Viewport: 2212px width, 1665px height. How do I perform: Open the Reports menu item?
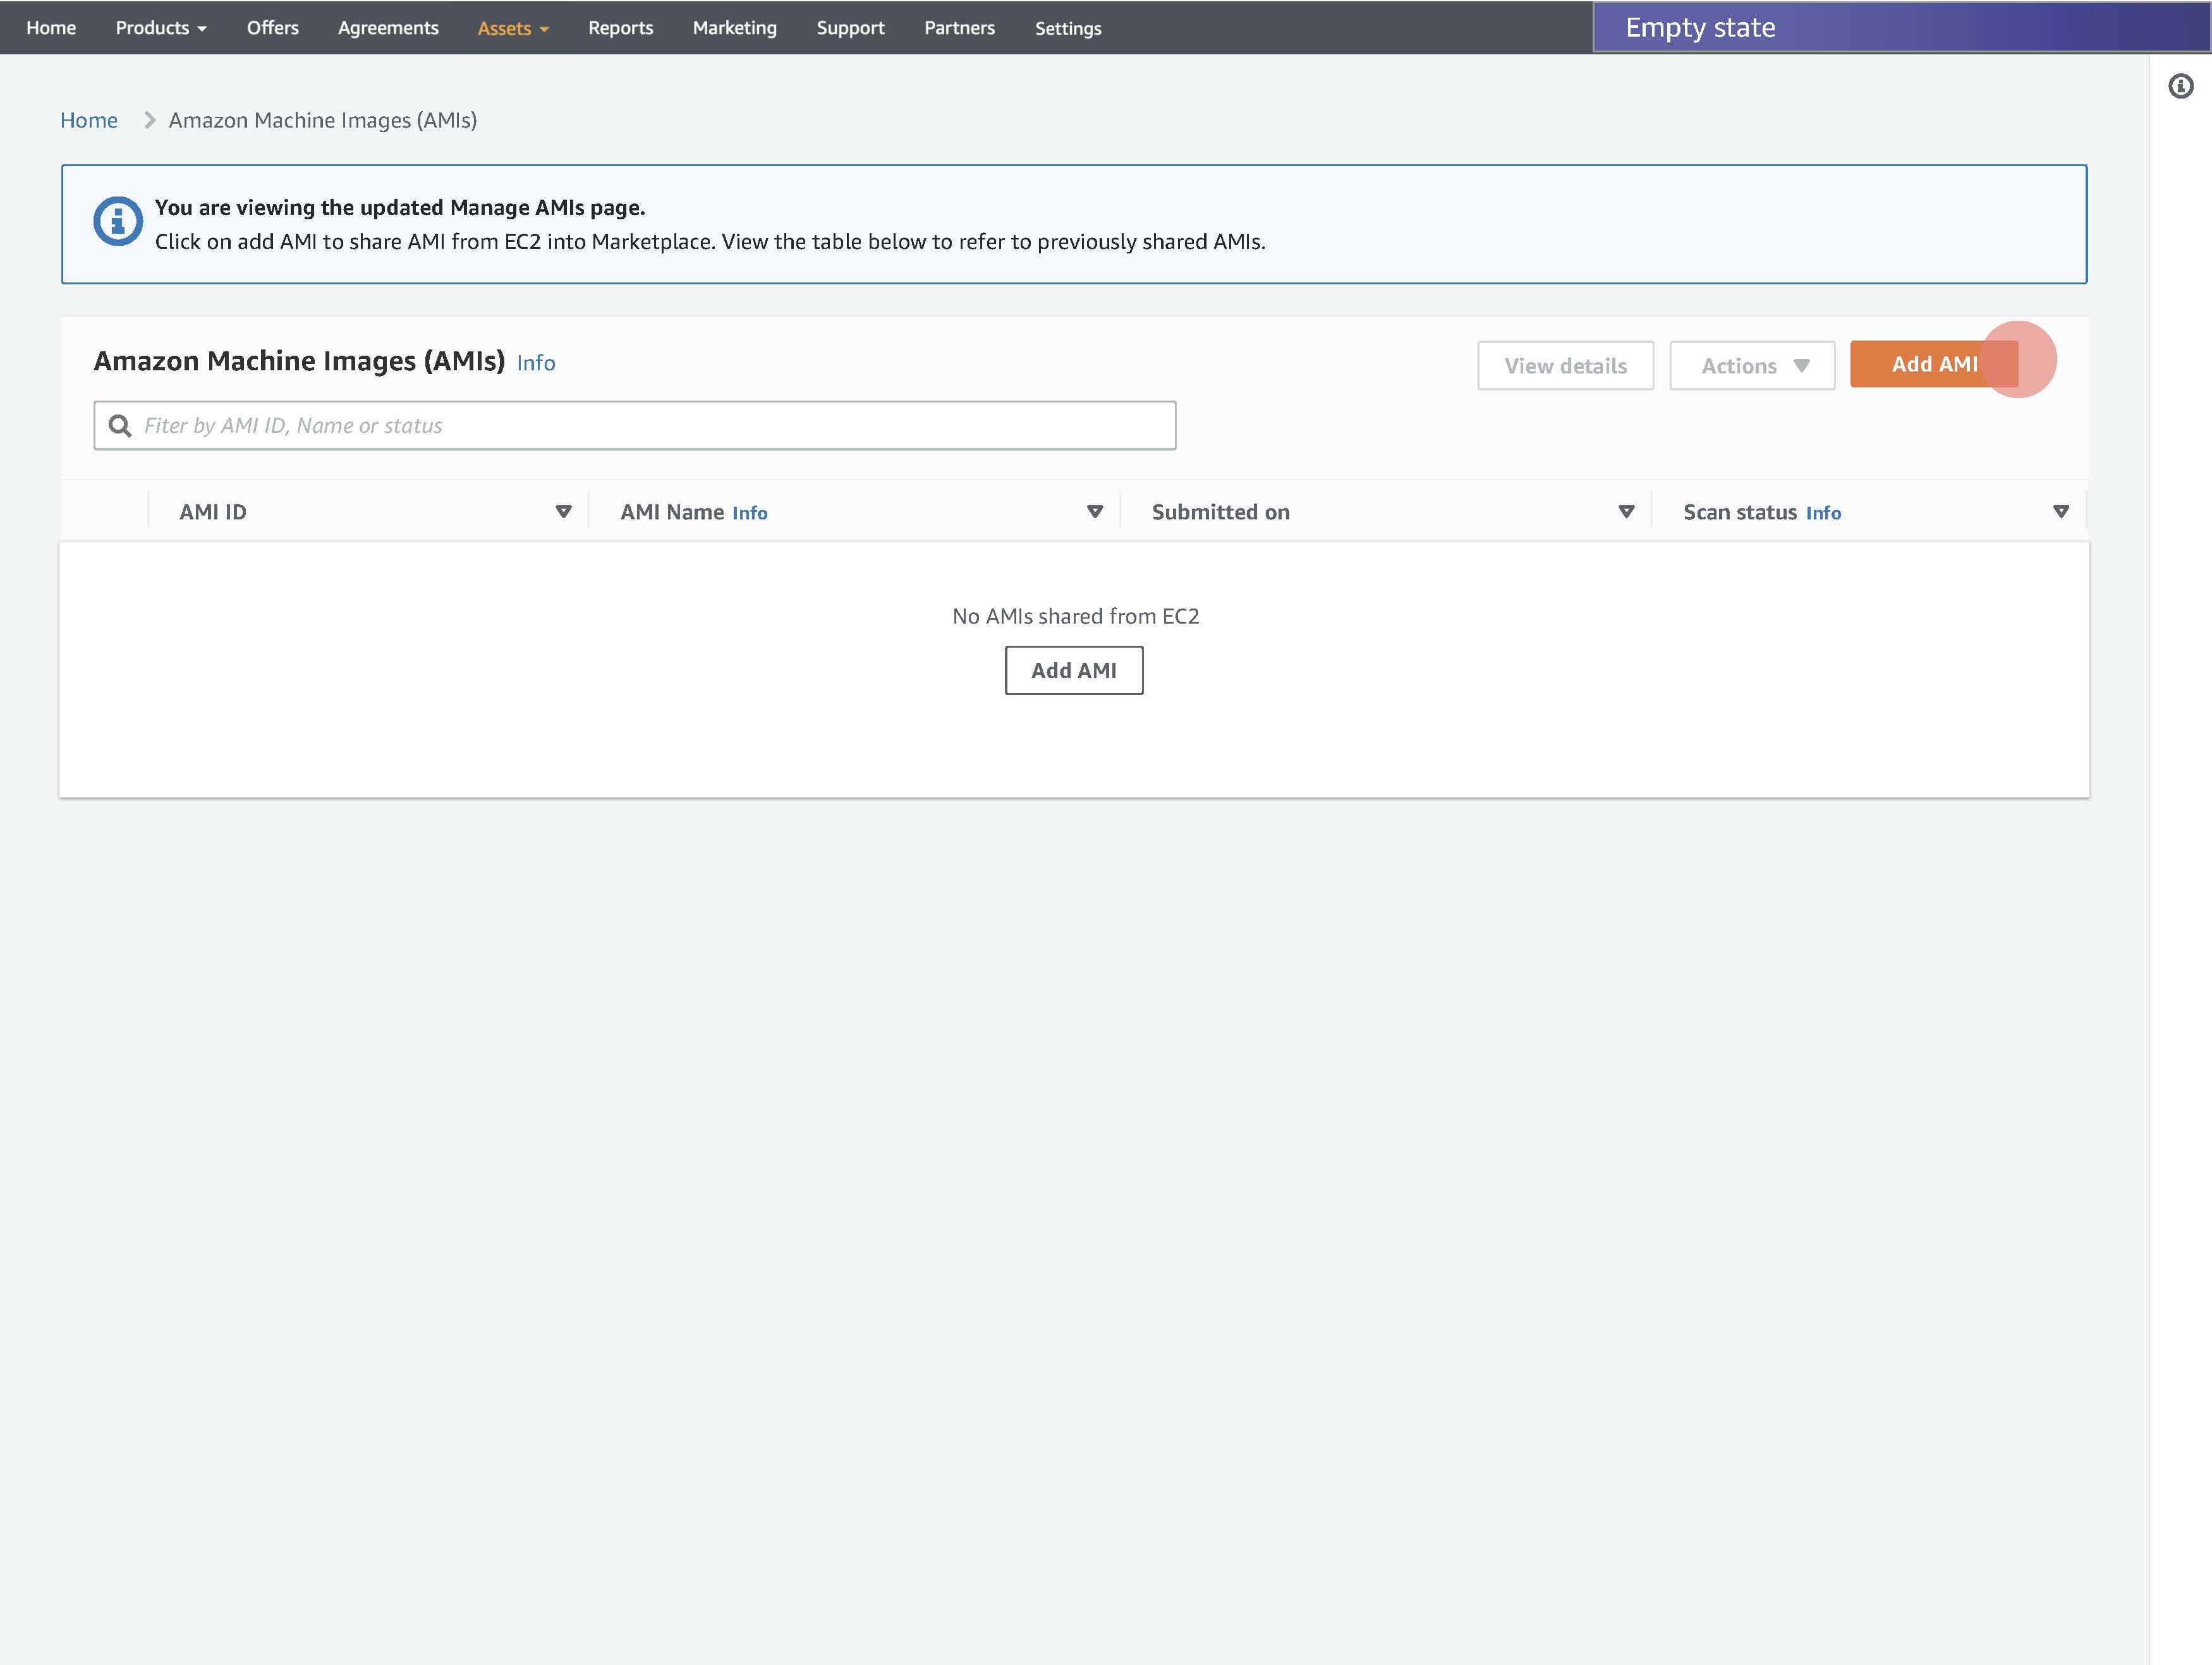pyautogui.click(x=620, y=28)
